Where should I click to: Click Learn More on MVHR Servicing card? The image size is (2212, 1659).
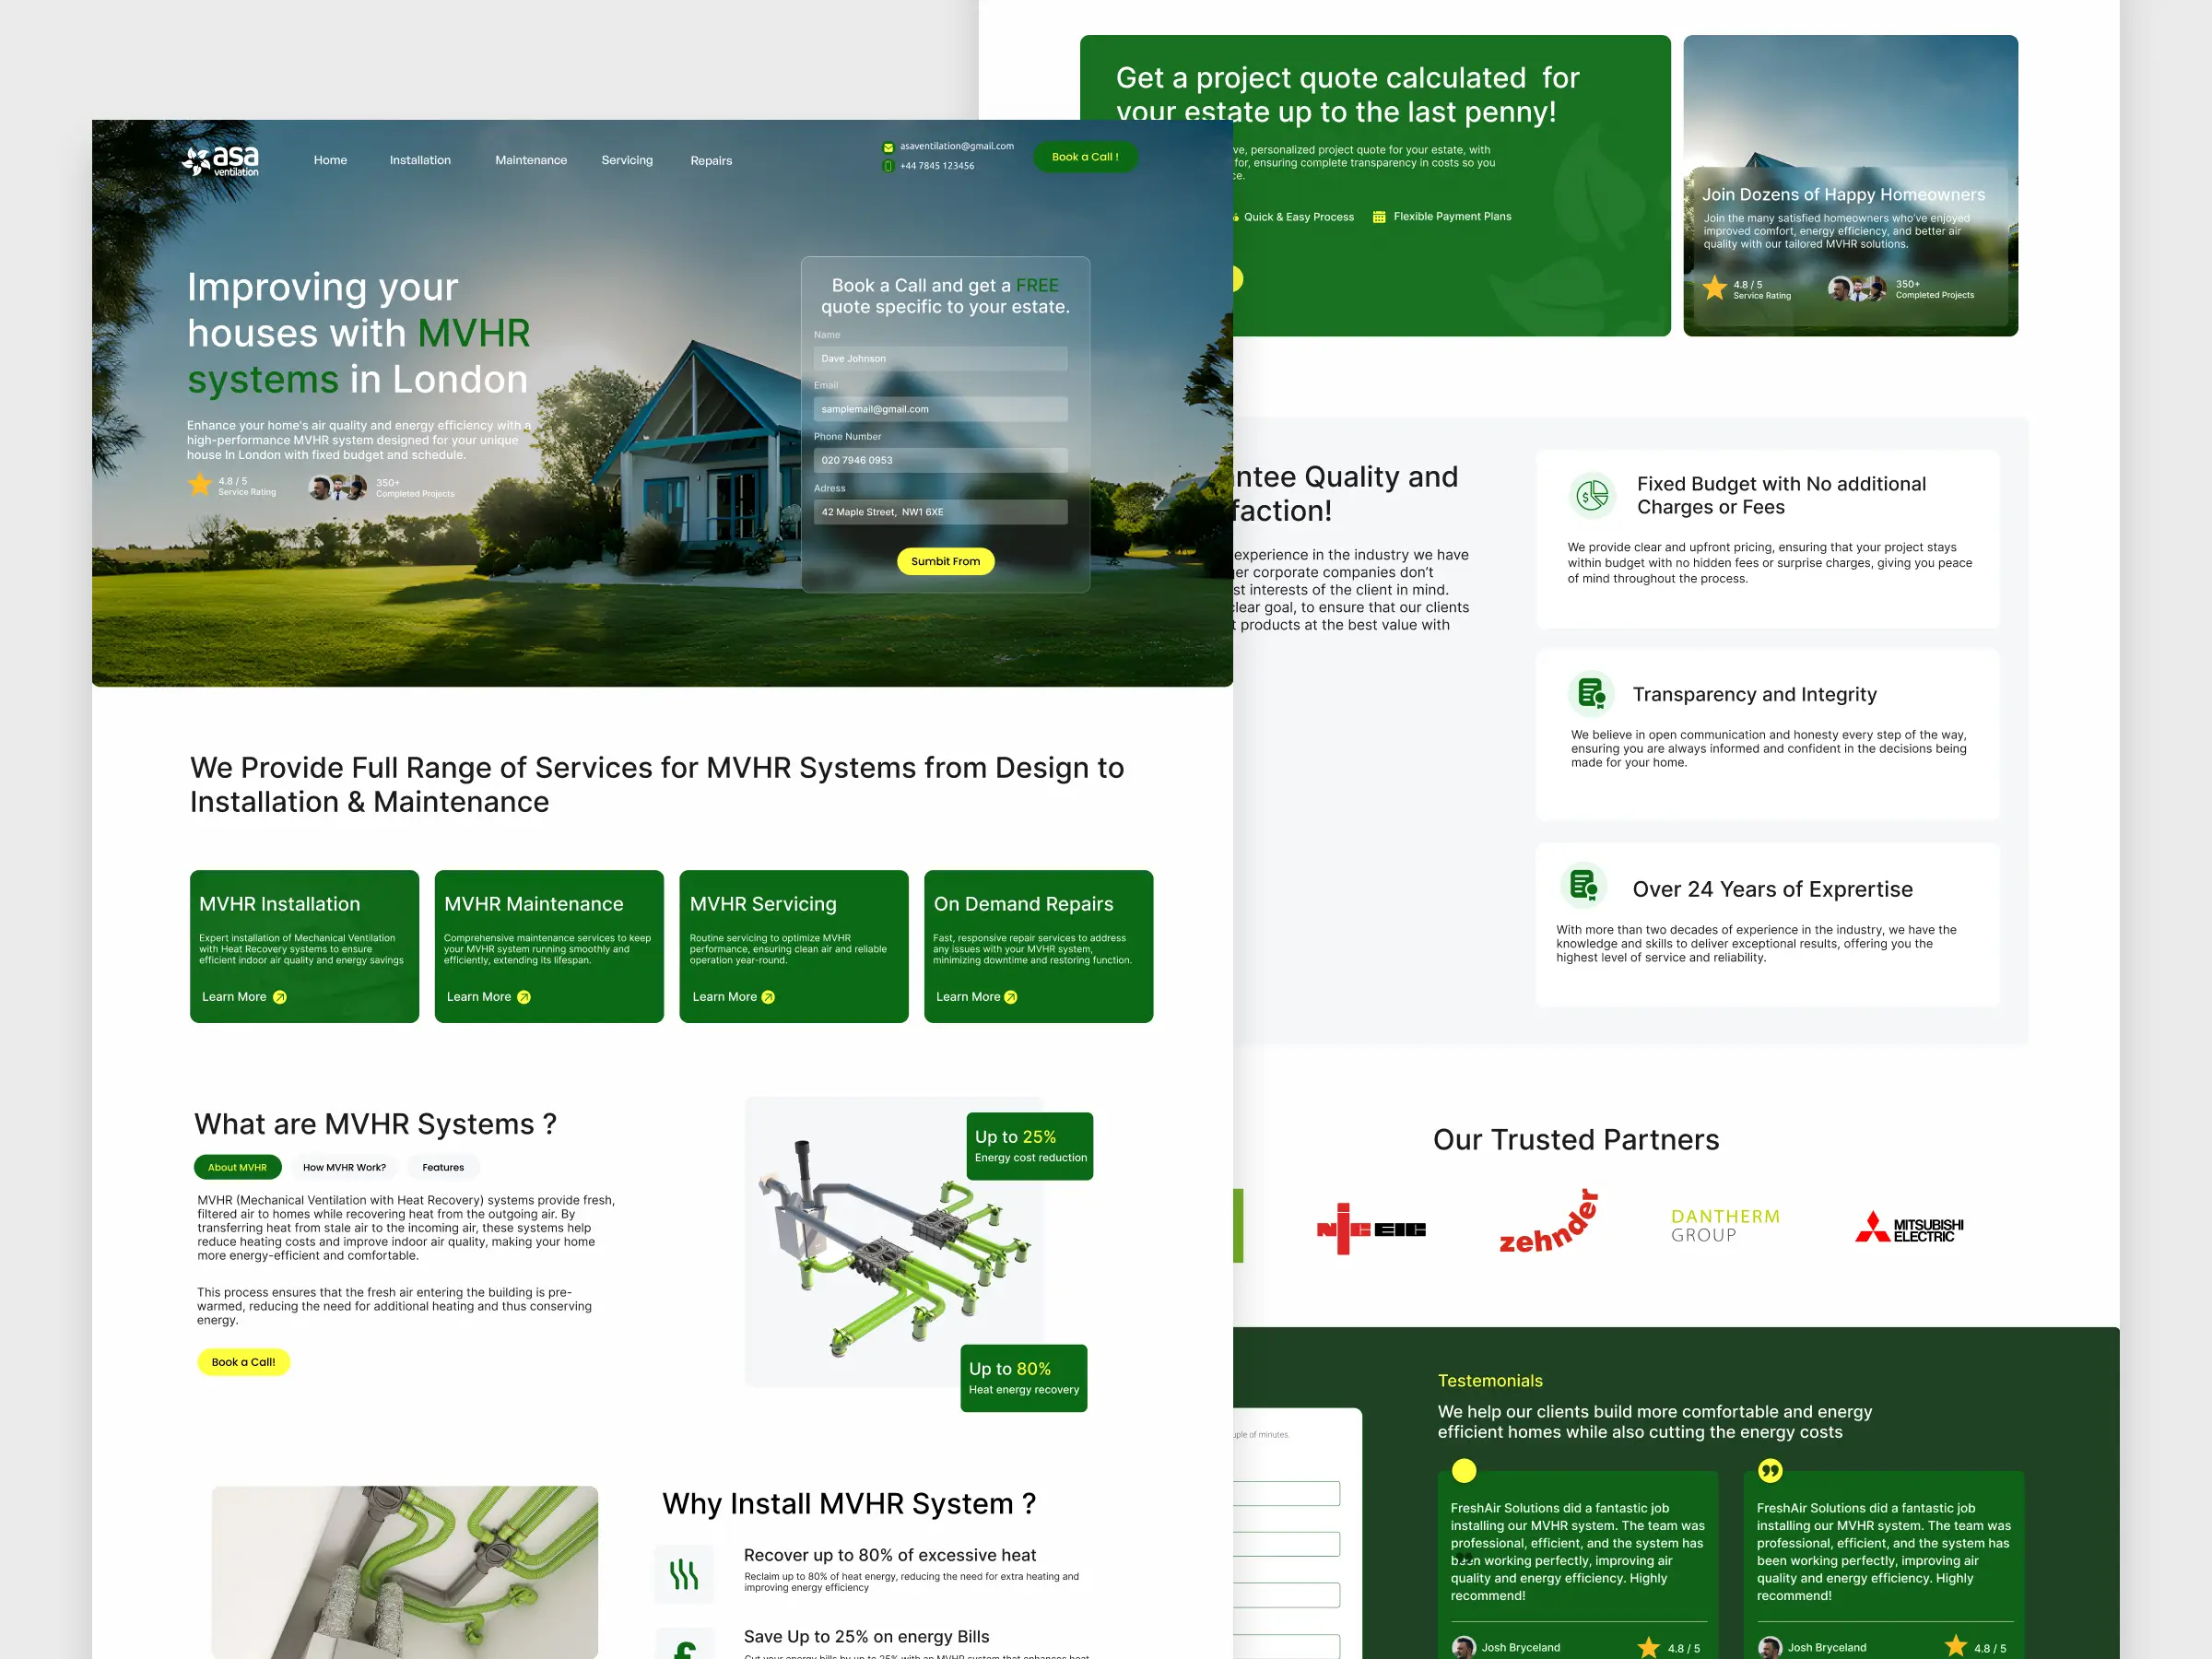(724, 997)
